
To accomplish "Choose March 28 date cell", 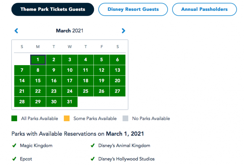I will 22,102.
